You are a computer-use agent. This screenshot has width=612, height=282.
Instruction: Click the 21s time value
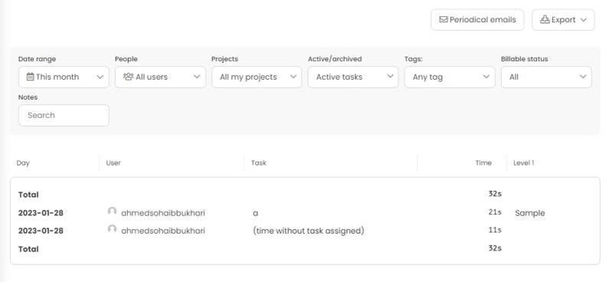point(495,212)
